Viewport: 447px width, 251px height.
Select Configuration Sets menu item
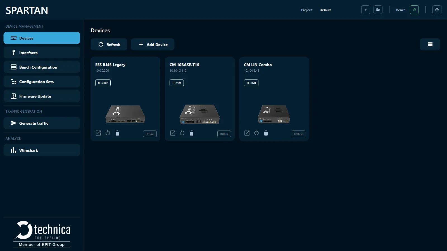pos(42,81)
